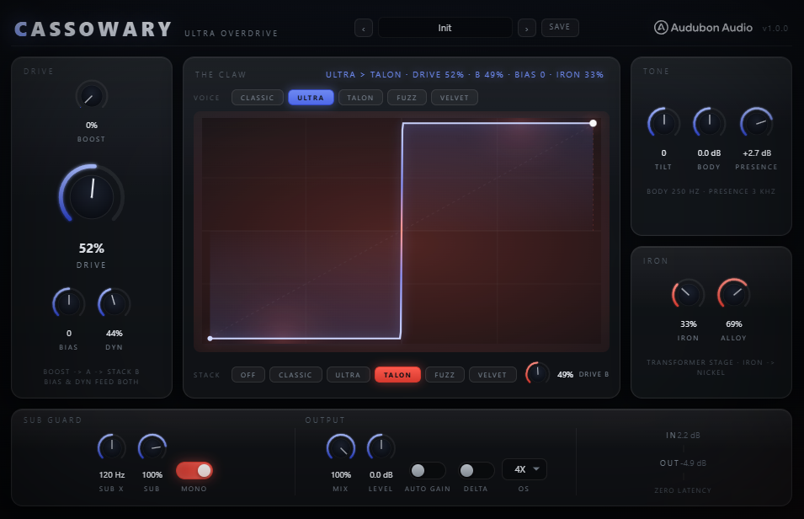Screen dimensions: 804x519
Task: Save the current preset
Action: click(560, 27)
